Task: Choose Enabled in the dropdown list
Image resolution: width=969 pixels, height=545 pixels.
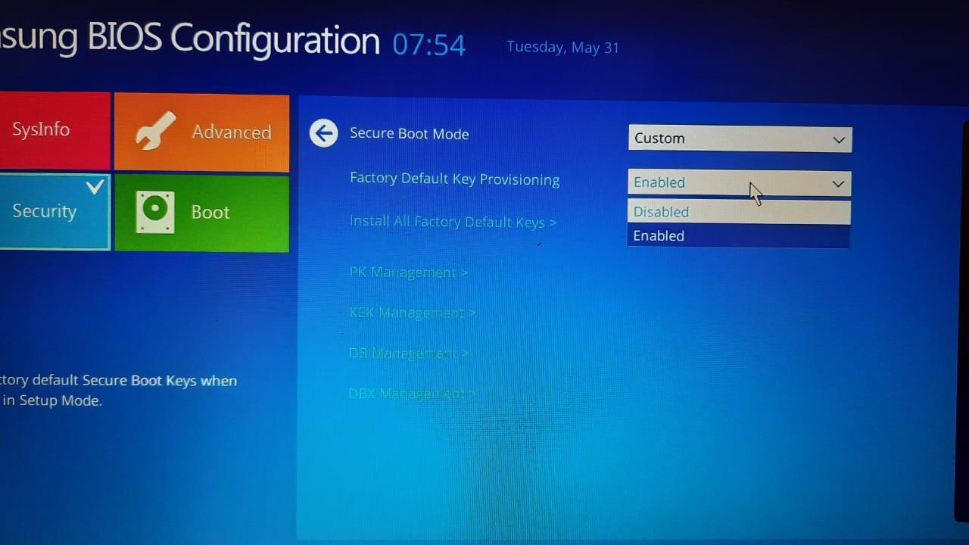Action: [x=739, y=235]
